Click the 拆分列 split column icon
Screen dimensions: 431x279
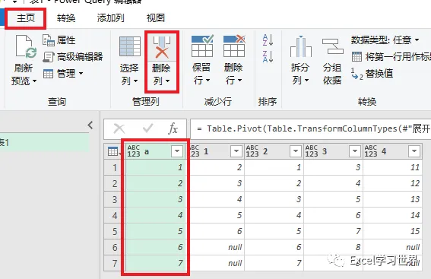(x=301, y=46)
